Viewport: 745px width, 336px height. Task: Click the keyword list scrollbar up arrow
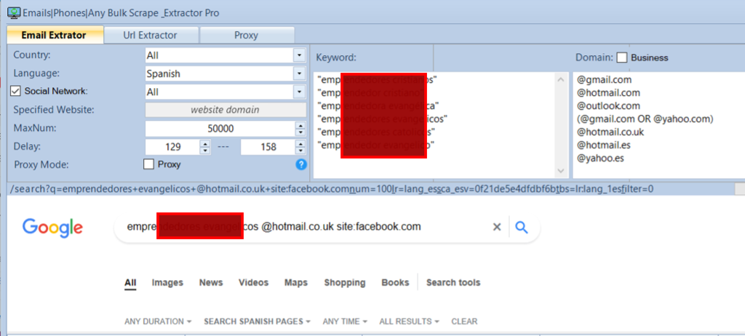561,79
